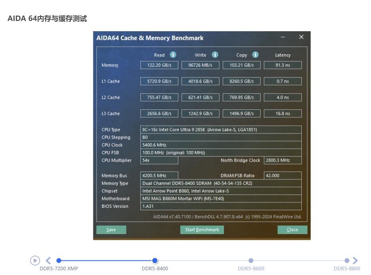This screenshot has height=275, width=371.
Task: Click BIOS Version value 1.A31
Action: (x=221, y=206)
